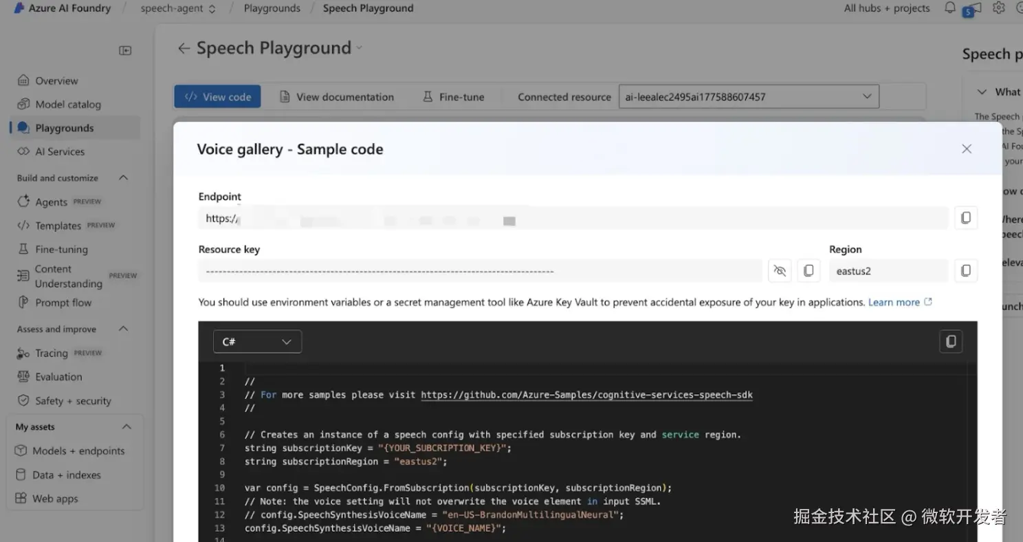Copy the resource key
The image size is (1023, 542).
click(808, 271)
